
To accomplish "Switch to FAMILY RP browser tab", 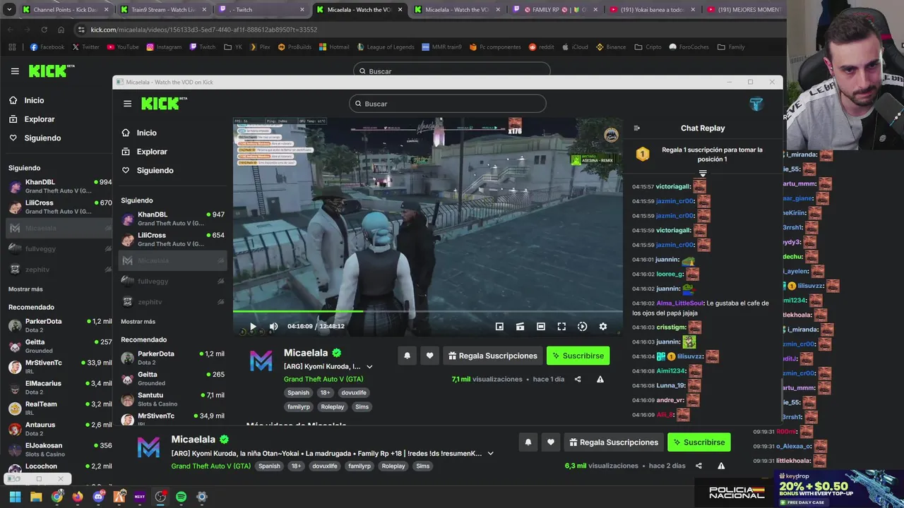I will click(x=554, y=10).
